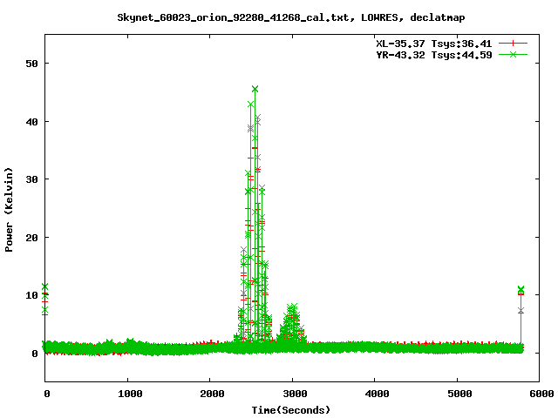Click the x-axis tick label 2000
This screenshot has height=418, width=558.
click(x=213, y=394)
